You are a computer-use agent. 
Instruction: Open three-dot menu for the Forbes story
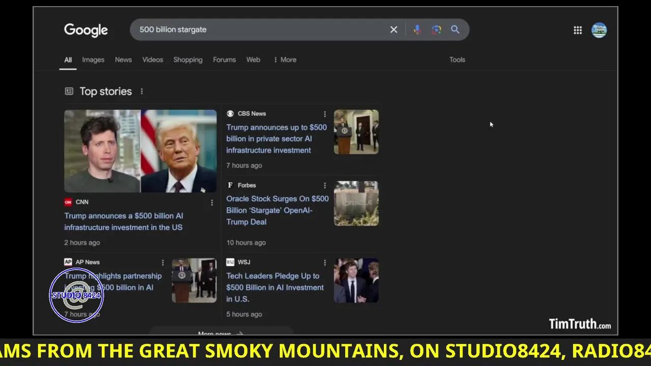[x=324, y=186]
